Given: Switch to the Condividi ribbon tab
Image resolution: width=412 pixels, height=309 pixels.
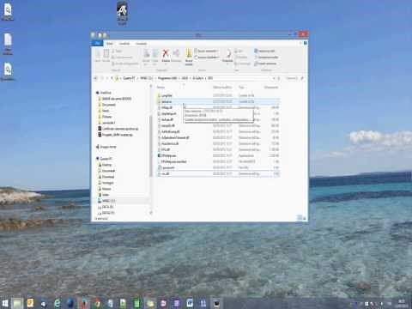Looking at the screenshot, I should (x=124, y=44).
